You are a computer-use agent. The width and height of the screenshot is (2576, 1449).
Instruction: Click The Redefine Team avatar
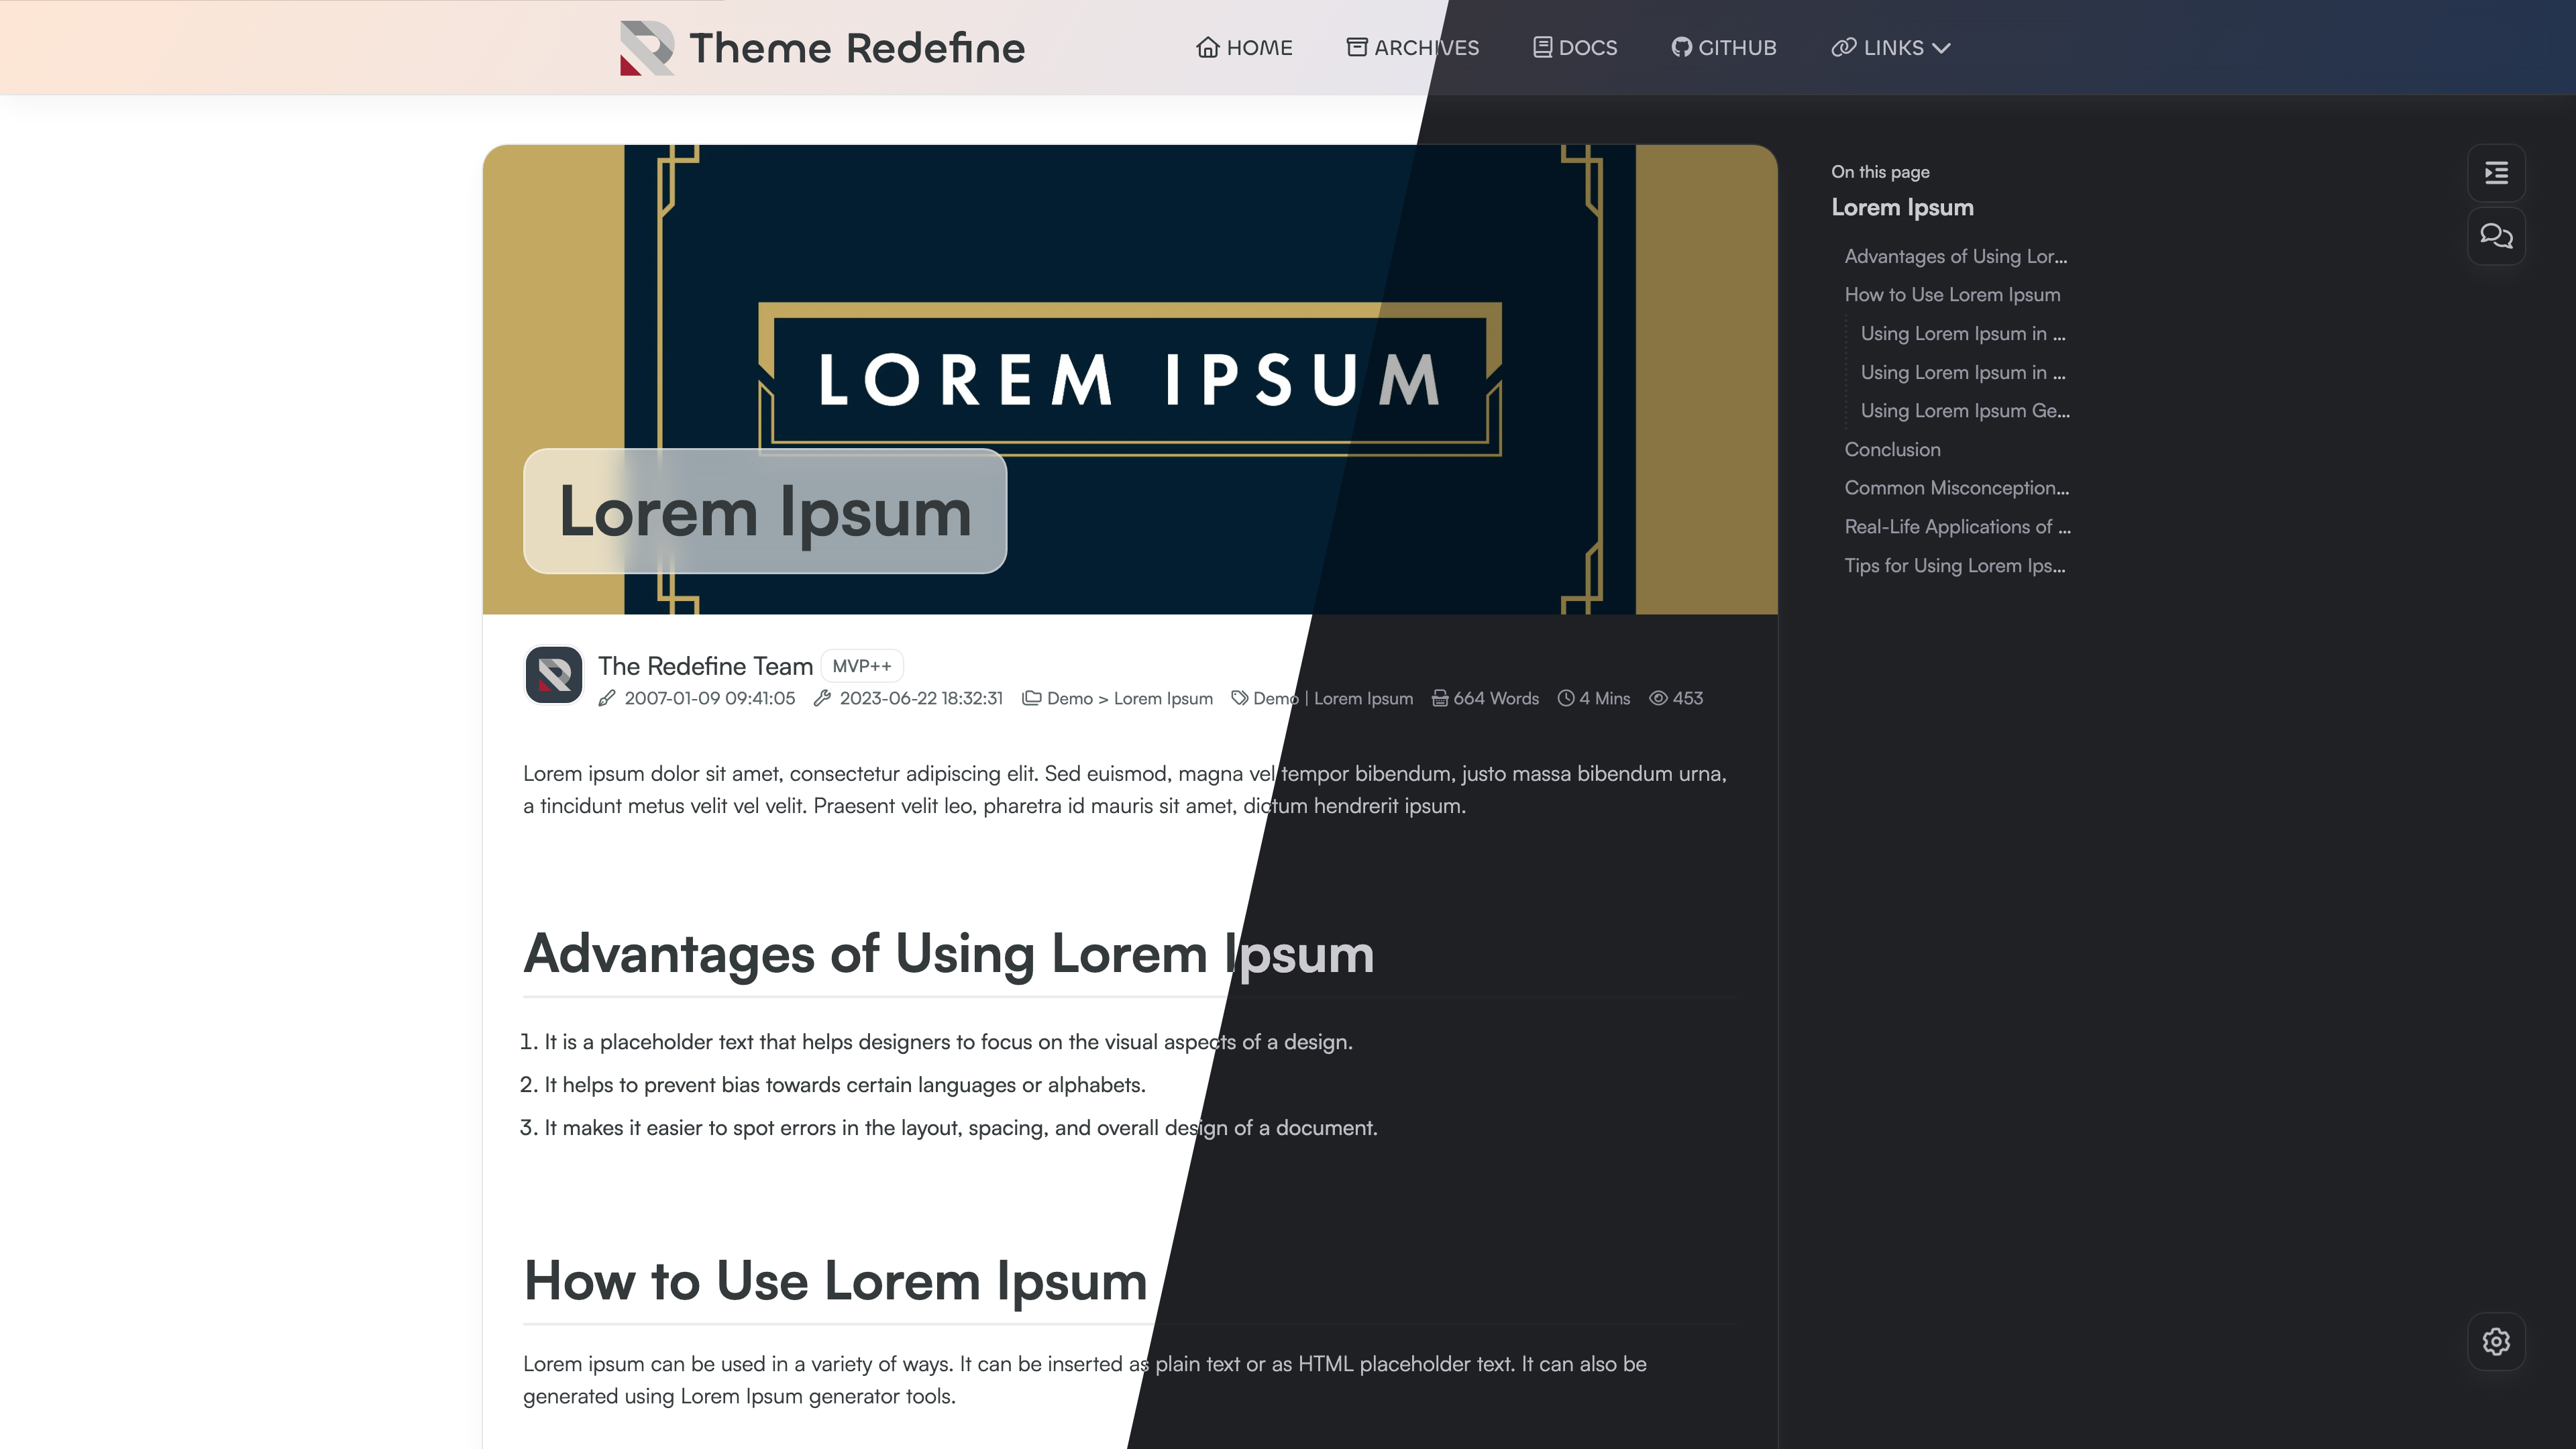[554, 675]
